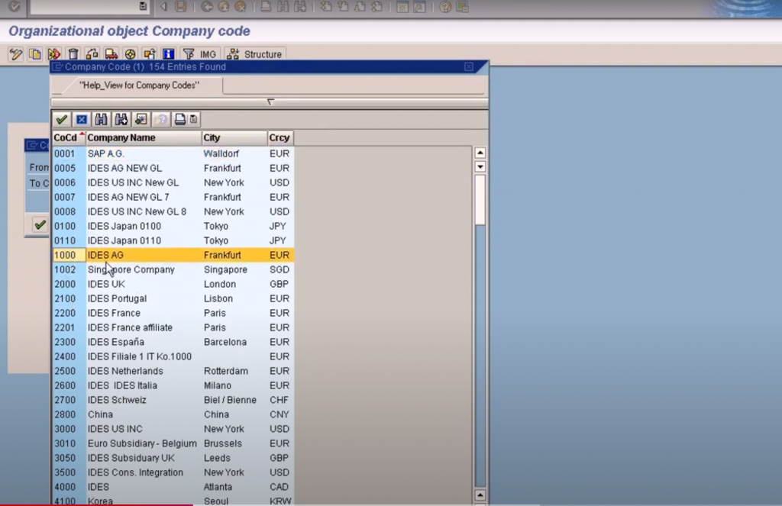Select the IDES España Barcelona row
Screen dimensions: 782x506
point(173,341)
